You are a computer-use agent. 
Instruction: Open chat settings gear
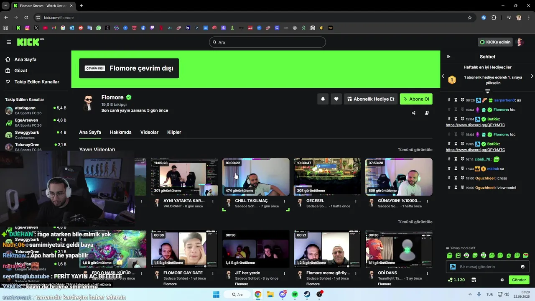tap(502, 280)
